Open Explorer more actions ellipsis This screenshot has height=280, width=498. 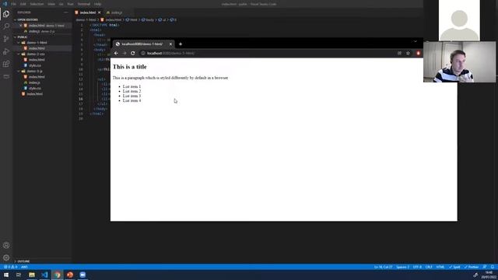[x=65, y=12]
